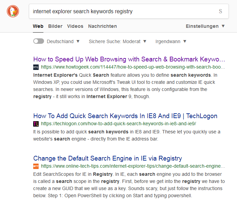Click the DuckDuckGo logo

click(x=13, y=11)
